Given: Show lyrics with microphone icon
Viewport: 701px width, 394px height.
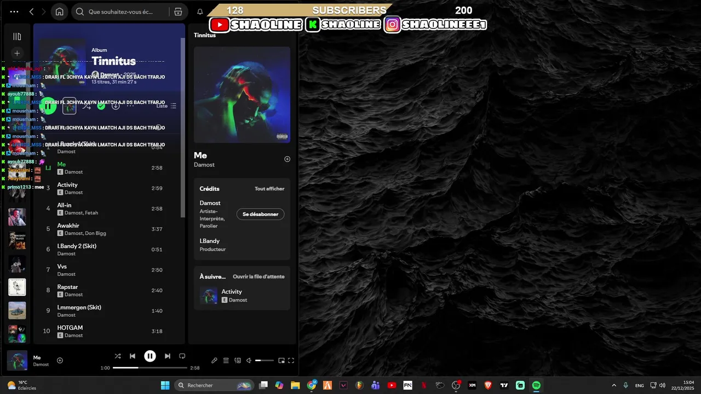Looking at the screenshot, I should click(214, 360).
